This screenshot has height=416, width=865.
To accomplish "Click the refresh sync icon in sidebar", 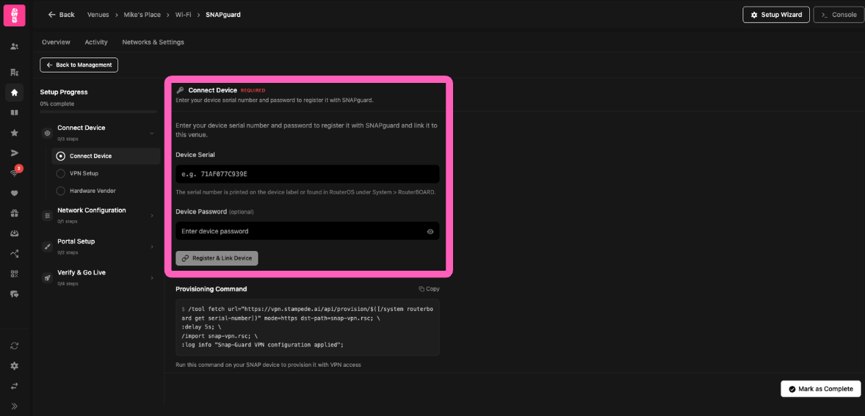I will [14, 346].
